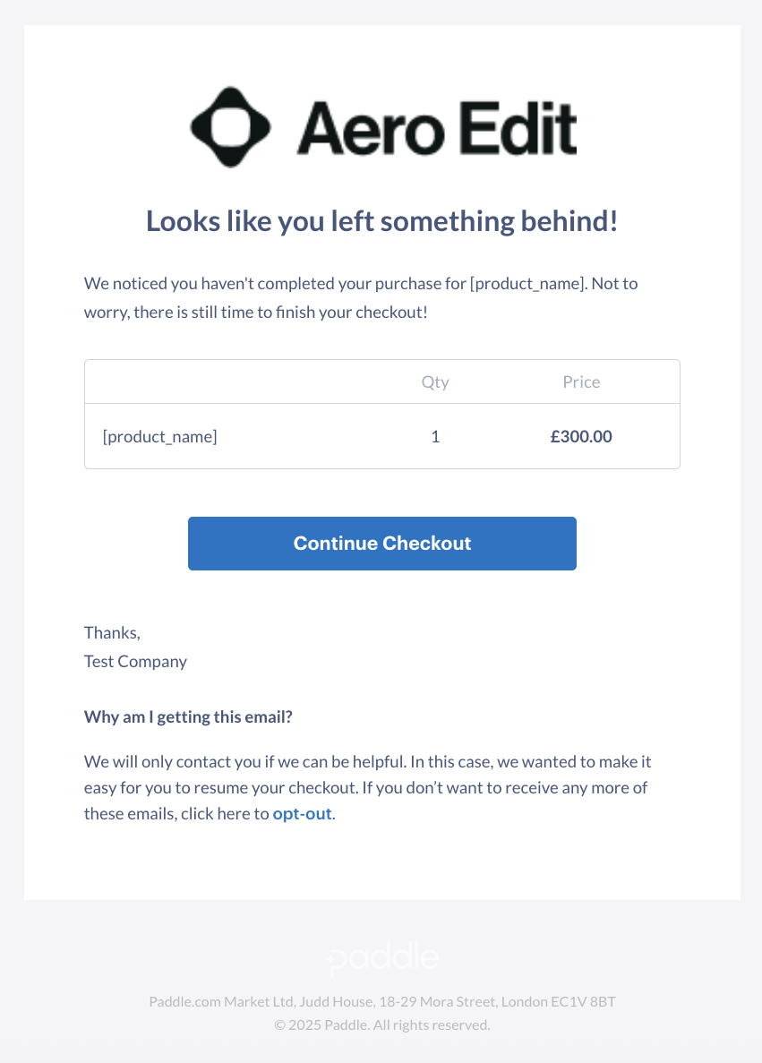Click the heading about leaving something behind
The width and height of the screenshot is (762, 1063).
(x=382, y=222)
